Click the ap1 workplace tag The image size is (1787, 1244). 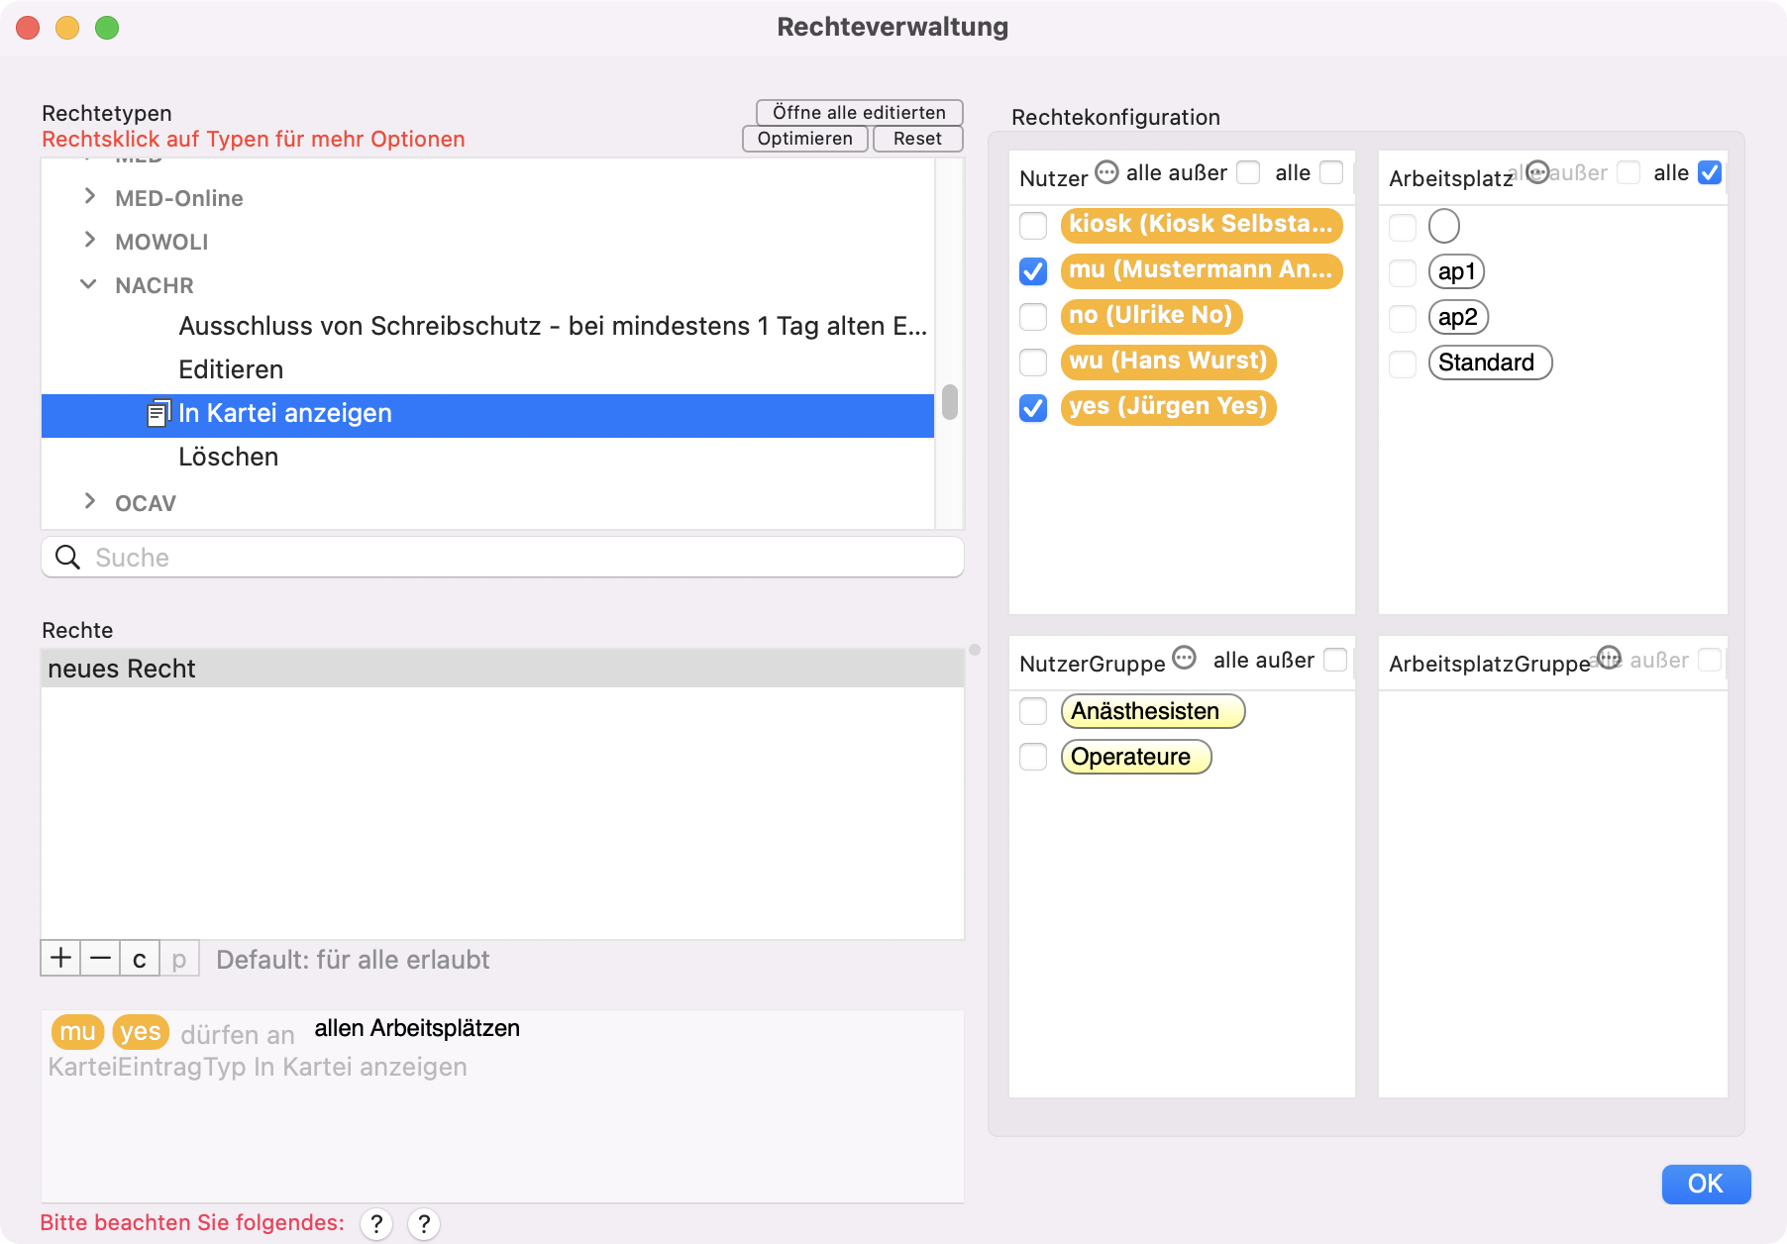pyautogui.click(x=1456, y=271)
